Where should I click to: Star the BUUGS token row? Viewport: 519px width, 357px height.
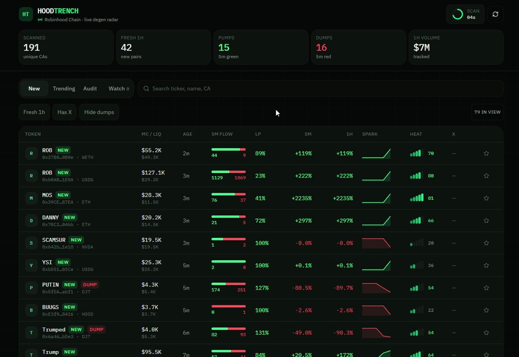pos(486,310)
